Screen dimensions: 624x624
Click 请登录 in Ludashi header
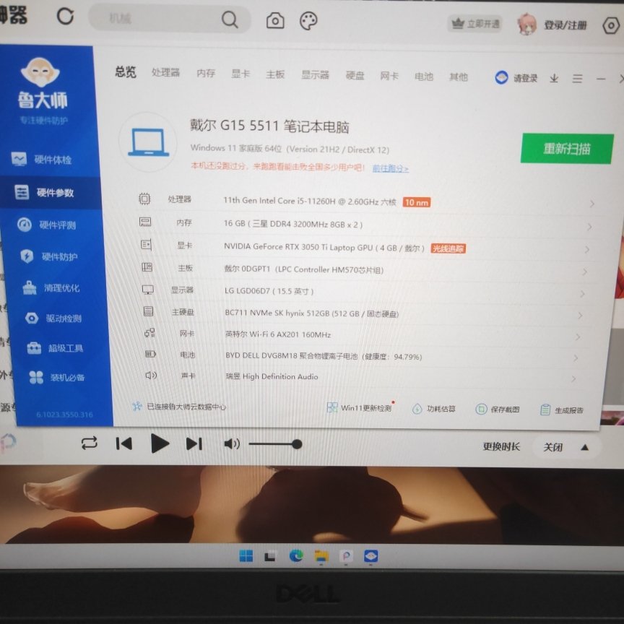click(525, 78)
